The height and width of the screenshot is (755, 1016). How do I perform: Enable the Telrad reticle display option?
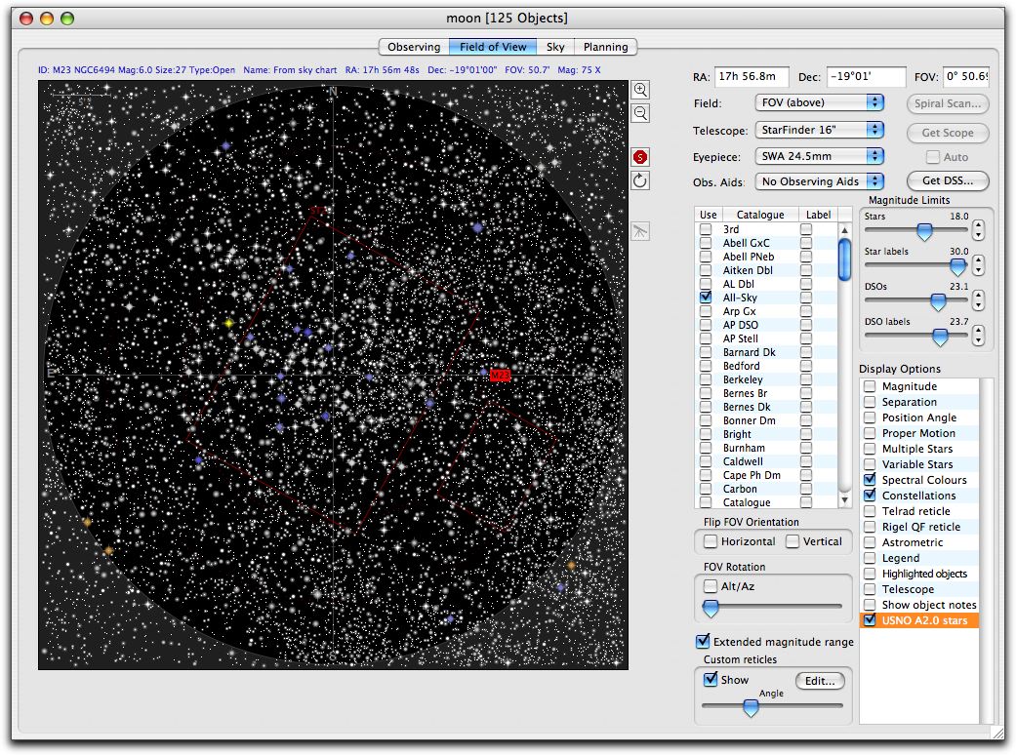pyautogui.click(x=870, y=511)
